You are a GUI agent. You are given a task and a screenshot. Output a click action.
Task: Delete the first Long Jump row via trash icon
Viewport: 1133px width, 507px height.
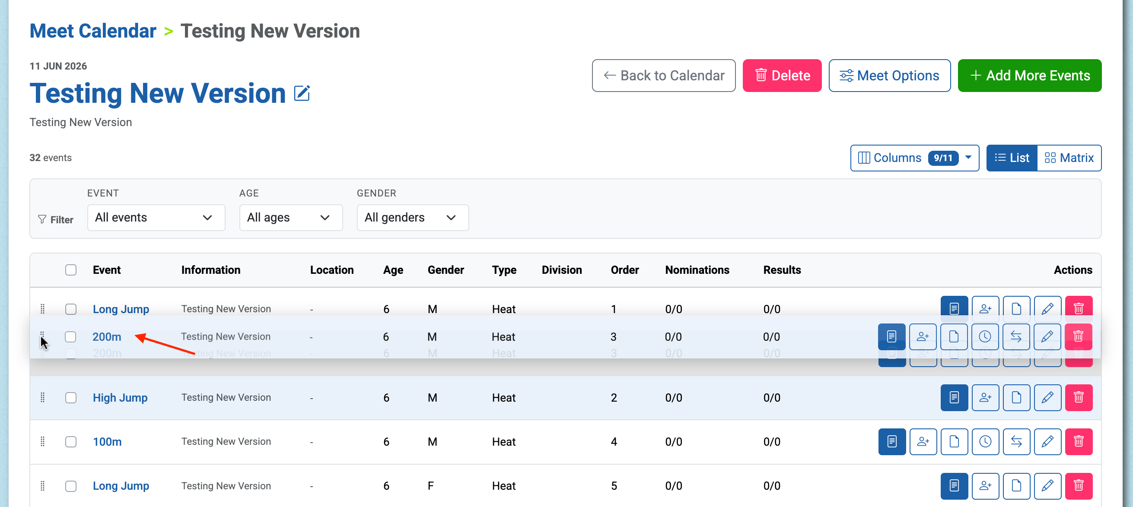pos(1079,308)
